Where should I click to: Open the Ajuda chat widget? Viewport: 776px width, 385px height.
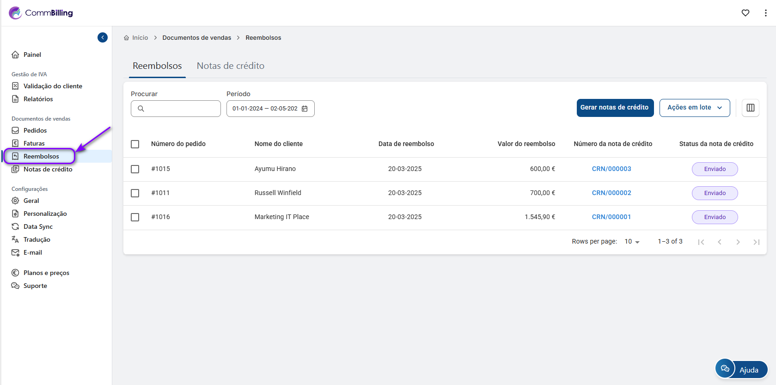[741, 369]
